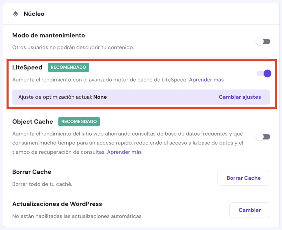Disable the LiteSpeed cache toggle
The image size is (282, 230).
[263, 73]
